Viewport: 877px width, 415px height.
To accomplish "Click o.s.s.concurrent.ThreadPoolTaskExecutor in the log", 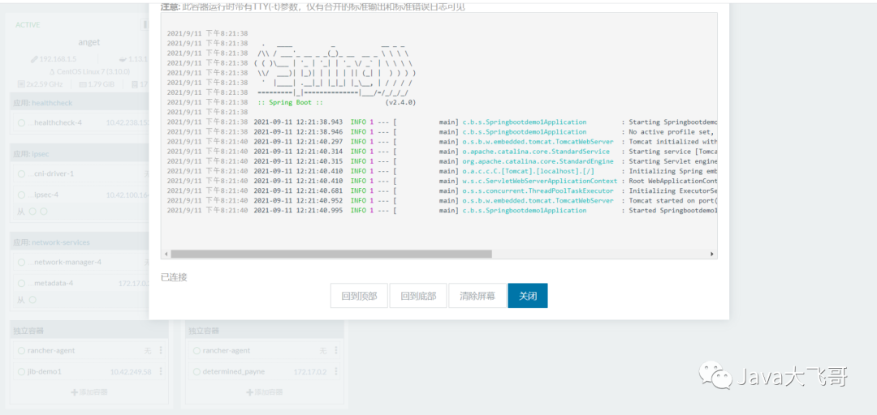I will tap(538, 190).
